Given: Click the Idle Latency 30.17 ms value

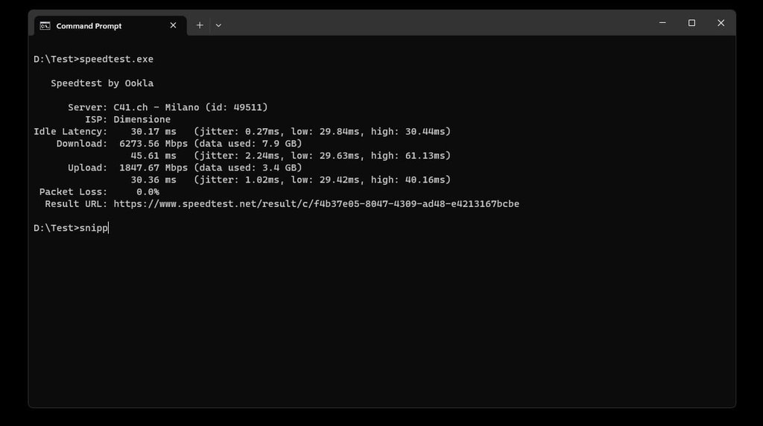Looking at the screenshot, I should pyautogui.click(x=153, y=132).
